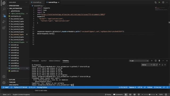Select Python 3.7.7 64-bit interpreter
Image resolution: width=170 pixels, height=96 pixels.
(x=20, y=87)
